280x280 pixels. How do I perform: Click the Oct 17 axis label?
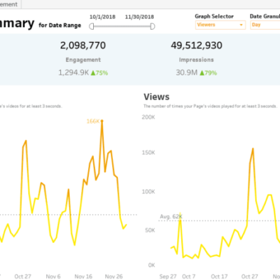(219, 276)
